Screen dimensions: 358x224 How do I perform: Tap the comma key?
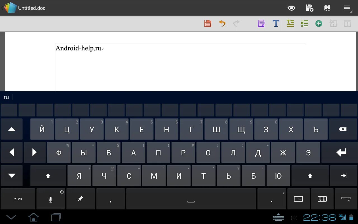point(110,199)
